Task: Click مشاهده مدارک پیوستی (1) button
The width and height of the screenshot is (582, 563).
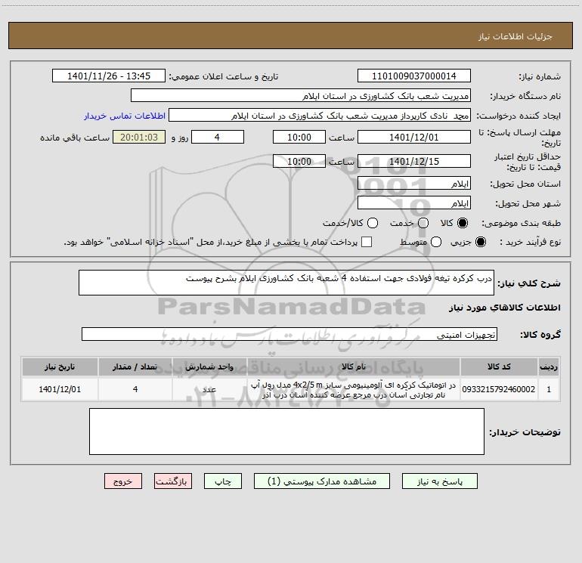Action: tap(322, 481)
